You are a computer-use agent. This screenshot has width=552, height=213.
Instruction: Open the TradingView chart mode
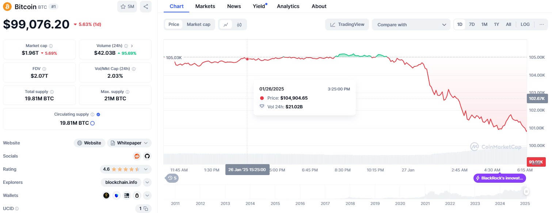[x=347, y=24]
